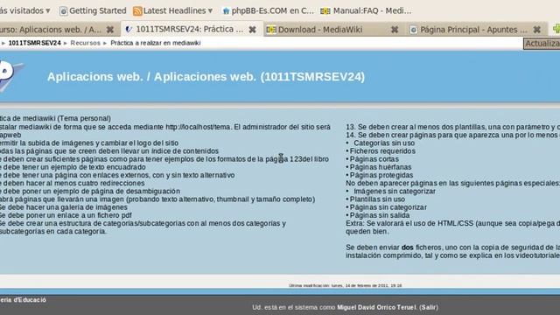
Task: Click the 'Ficheros requeridos' list item
Action: (x=382, y=151)
